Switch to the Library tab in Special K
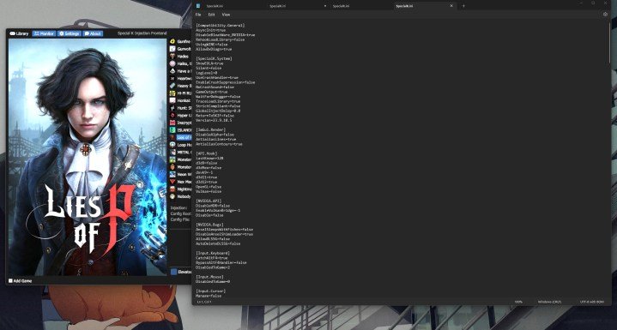The height and width of the screenshot is (330, 617). 19,33
